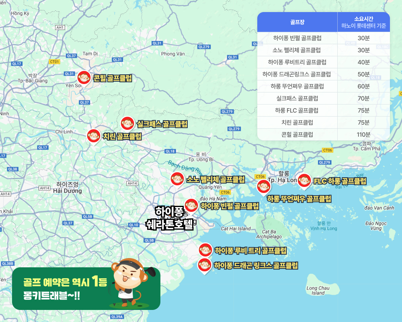Click the QL18 road shield
402x322 pixels.
[170, 151]
